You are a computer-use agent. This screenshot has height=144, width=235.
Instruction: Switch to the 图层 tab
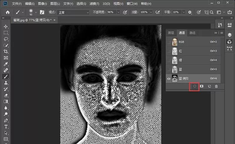pos(171,33)
